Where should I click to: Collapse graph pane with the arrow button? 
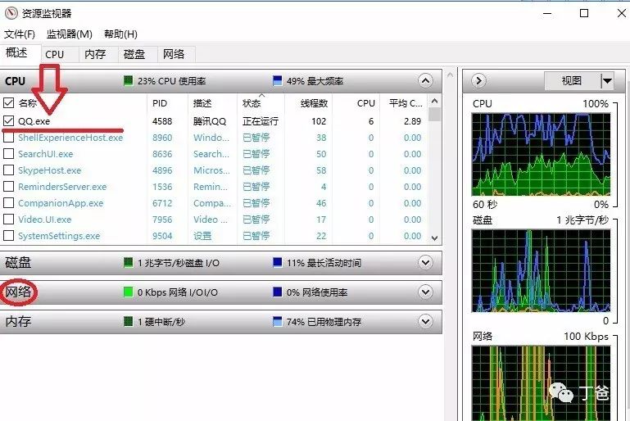coord(479,81)
